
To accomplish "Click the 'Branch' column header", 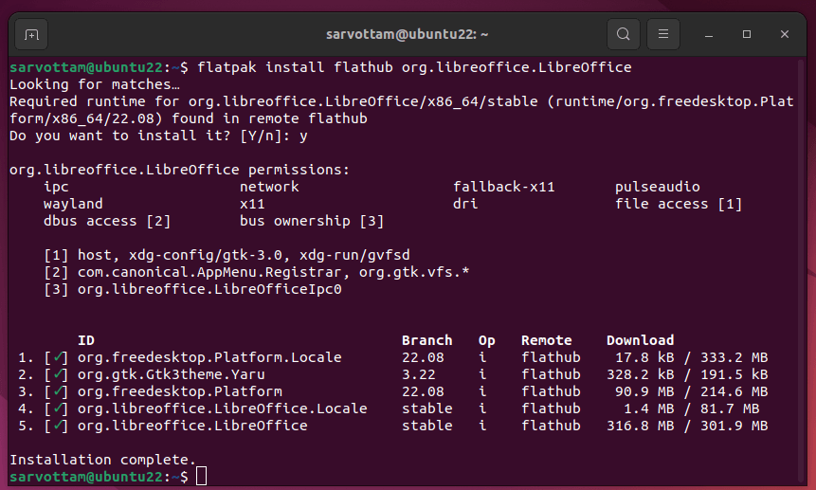I will [x=426, y=340].
